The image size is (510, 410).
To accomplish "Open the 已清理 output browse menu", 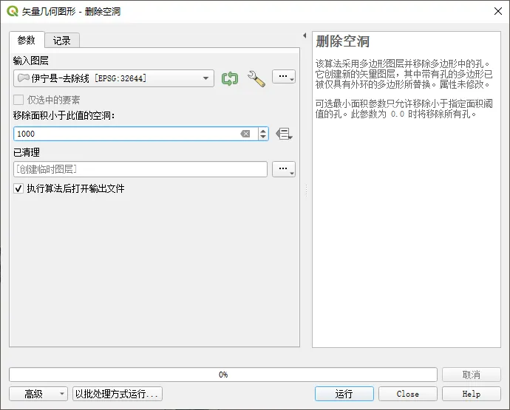I will click(284, 169).
